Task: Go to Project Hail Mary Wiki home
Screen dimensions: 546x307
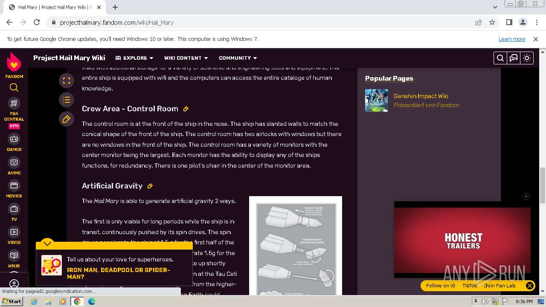Action: pyautogui.click(x=69, y=58)
